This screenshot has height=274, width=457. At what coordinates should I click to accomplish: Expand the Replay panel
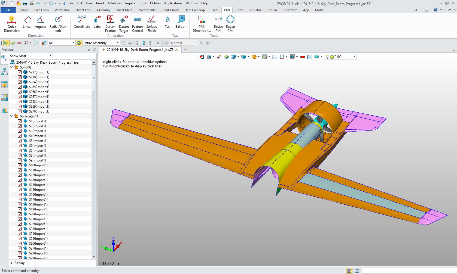[12, 263]
